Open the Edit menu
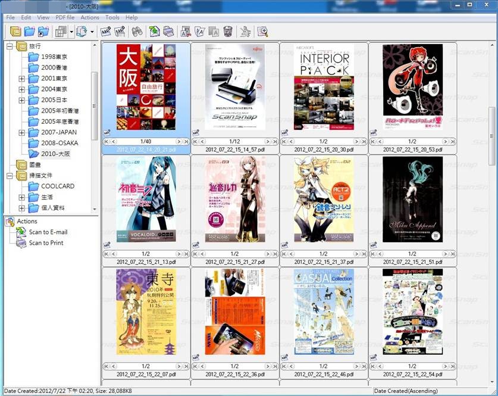 [x=26, y=17]
